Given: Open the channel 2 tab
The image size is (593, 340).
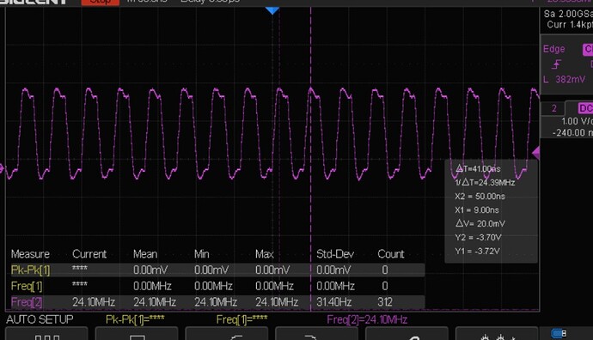Looking at the screenshot, I should tap(553, 108).
